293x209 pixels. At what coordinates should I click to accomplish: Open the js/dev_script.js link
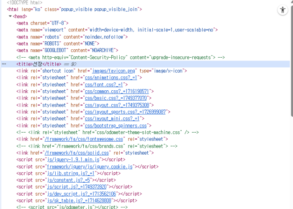(82, 194)
